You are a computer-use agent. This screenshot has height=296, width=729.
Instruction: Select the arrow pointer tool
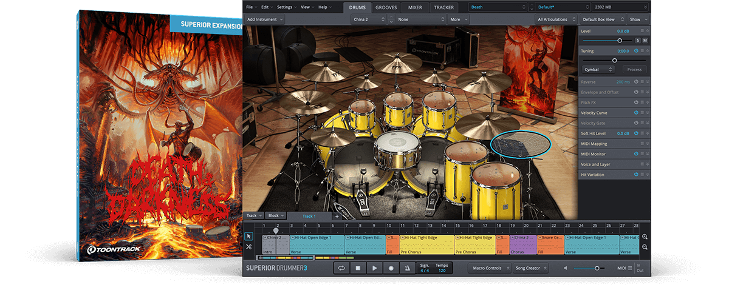pos(249,235)
